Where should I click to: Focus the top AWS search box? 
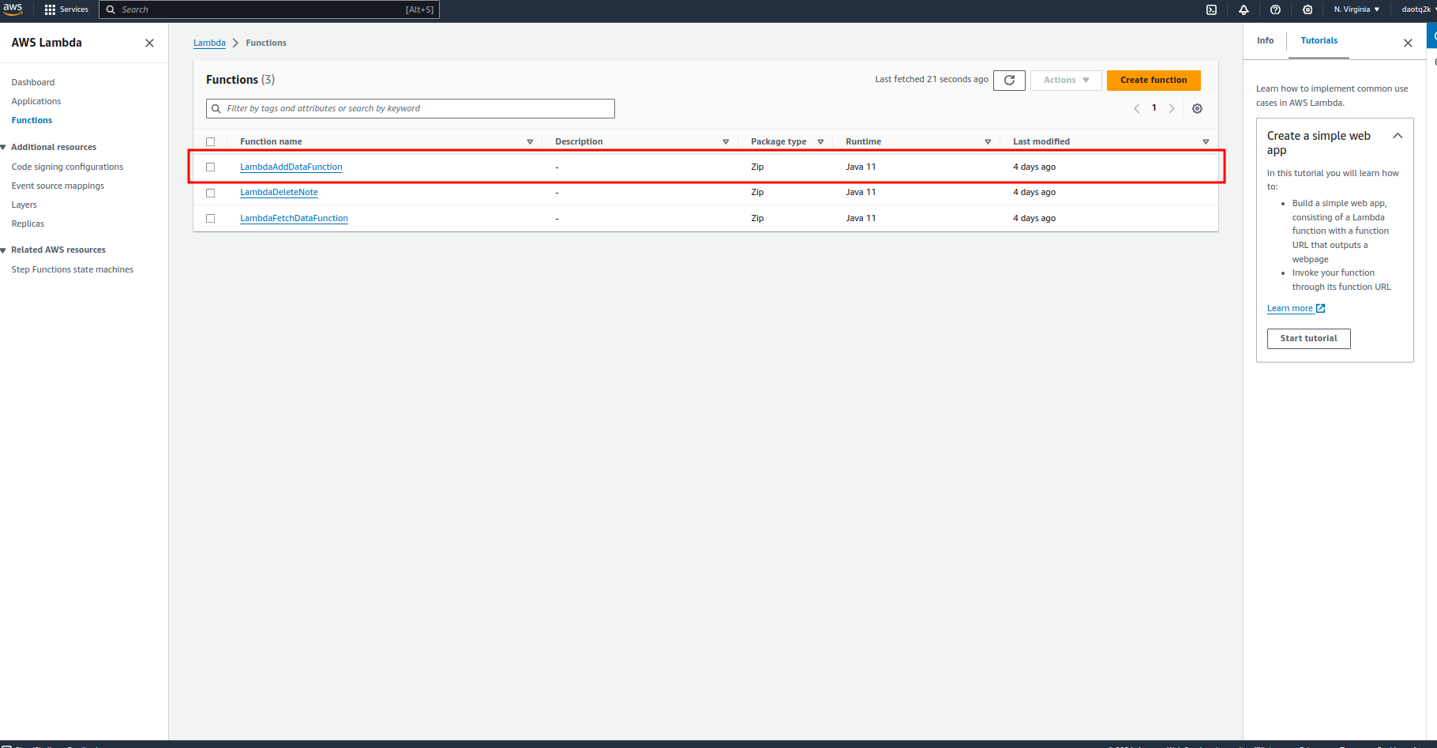(268, 9)
